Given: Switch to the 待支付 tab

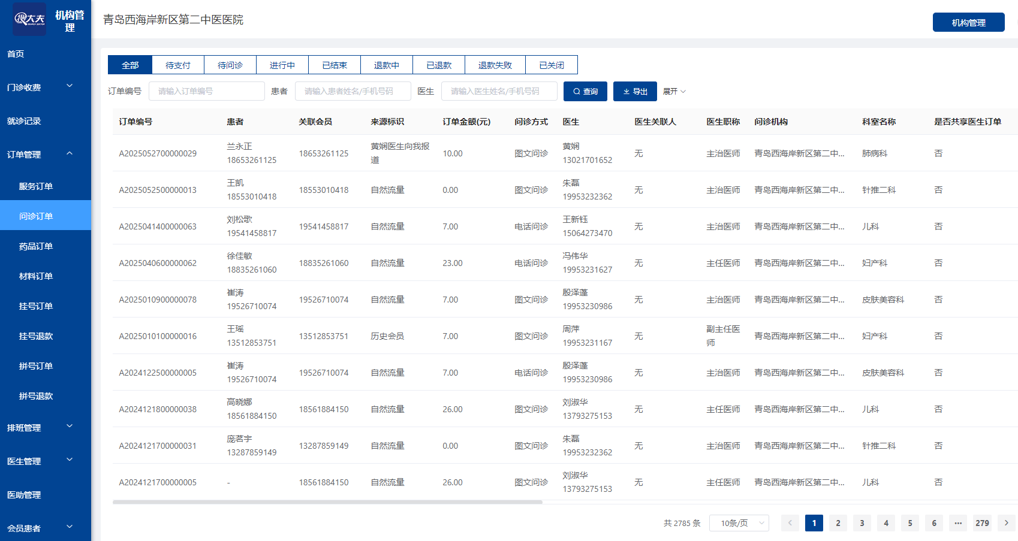Looking at the screenshot, I should coord(178,65).
